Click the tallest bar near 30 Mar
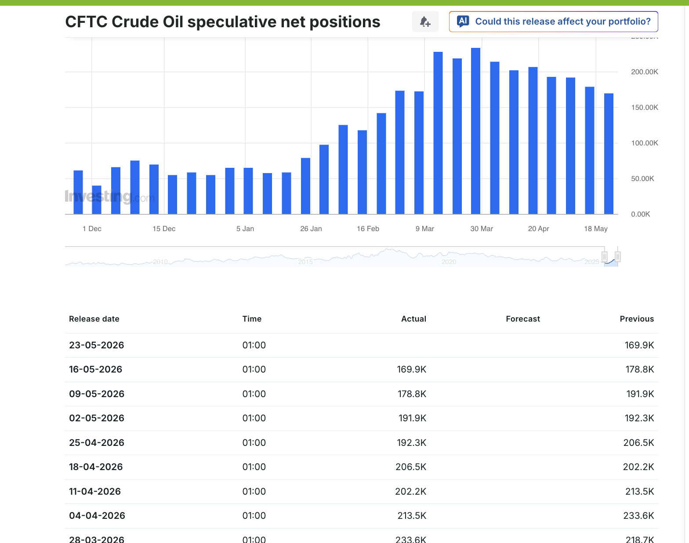This screenshot has width=689, height=543. point(475,131)
